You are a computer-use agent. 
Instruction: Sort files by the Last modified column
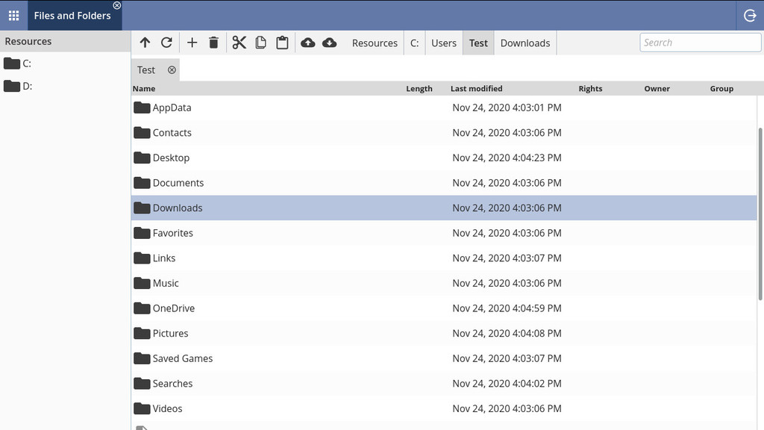pyautogui.click(x=476, y=88)
